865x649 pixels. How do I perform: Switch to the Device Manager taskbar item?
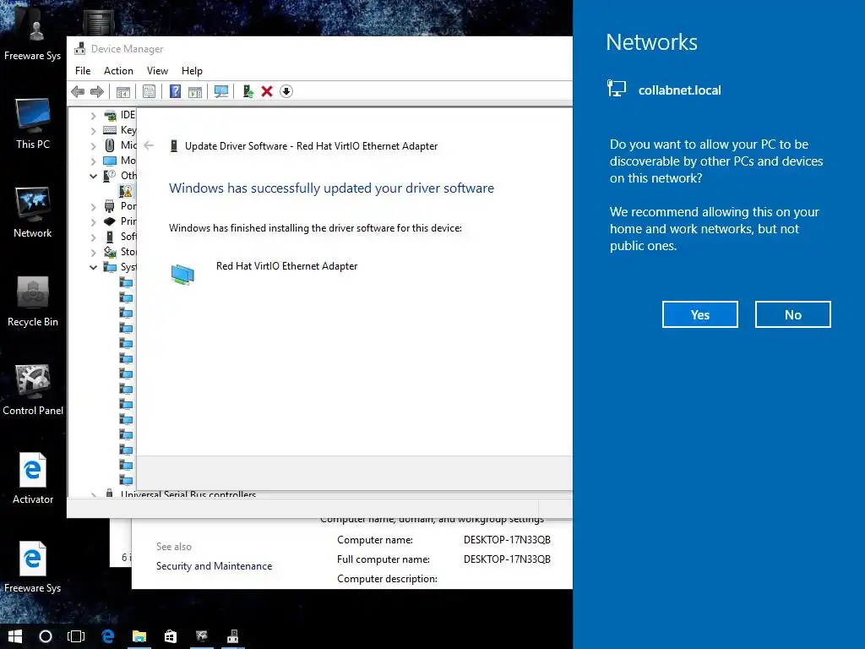coord(233,636)
